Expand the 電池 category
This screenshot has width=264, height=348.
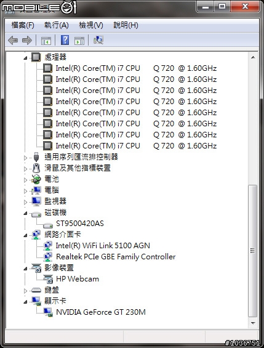(x=25, y=180)
